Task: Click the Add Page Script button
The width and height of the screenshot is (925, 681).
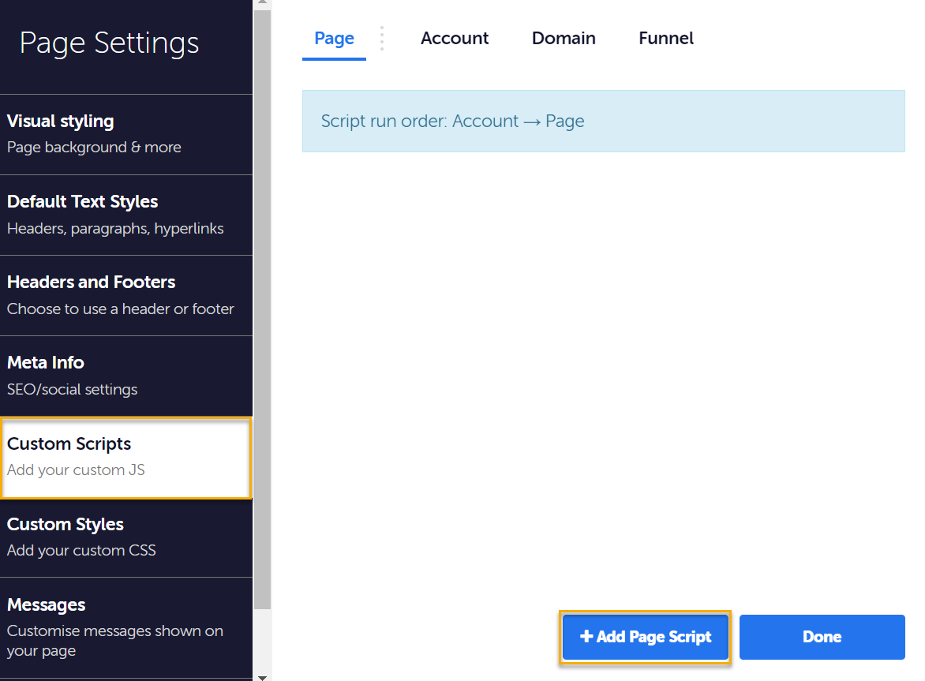Action: point(646,637)
